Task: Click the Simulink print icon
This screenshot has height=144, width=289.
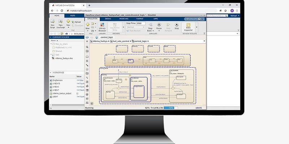Action: (92, 31)
